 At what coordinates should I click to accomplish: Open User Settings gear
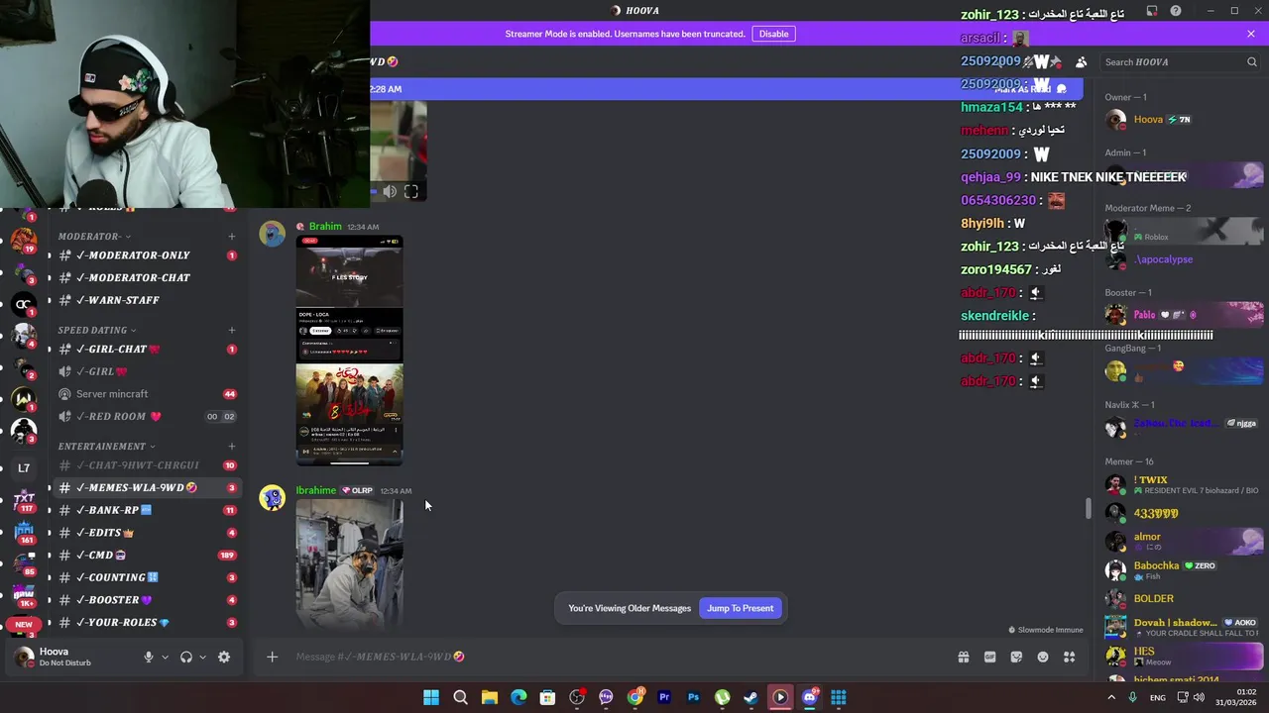click(224, 657)
